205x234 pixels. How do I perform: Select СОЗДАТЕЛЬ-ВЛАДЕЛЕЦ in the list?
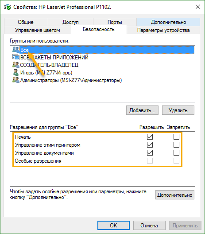pyautogui.click(x=49, y=65)
